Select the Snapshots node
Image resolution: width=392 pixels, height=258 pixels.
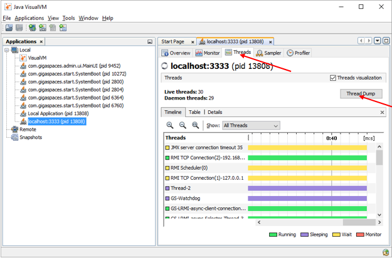coord(30,137)
